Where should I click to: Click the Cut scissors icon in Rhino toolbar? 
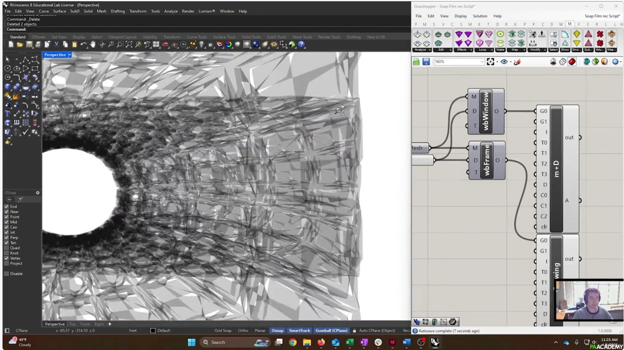[x=56, y=44]
